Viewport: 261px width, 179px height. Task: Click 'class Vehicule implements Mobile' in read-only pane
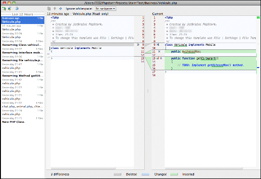76,48
